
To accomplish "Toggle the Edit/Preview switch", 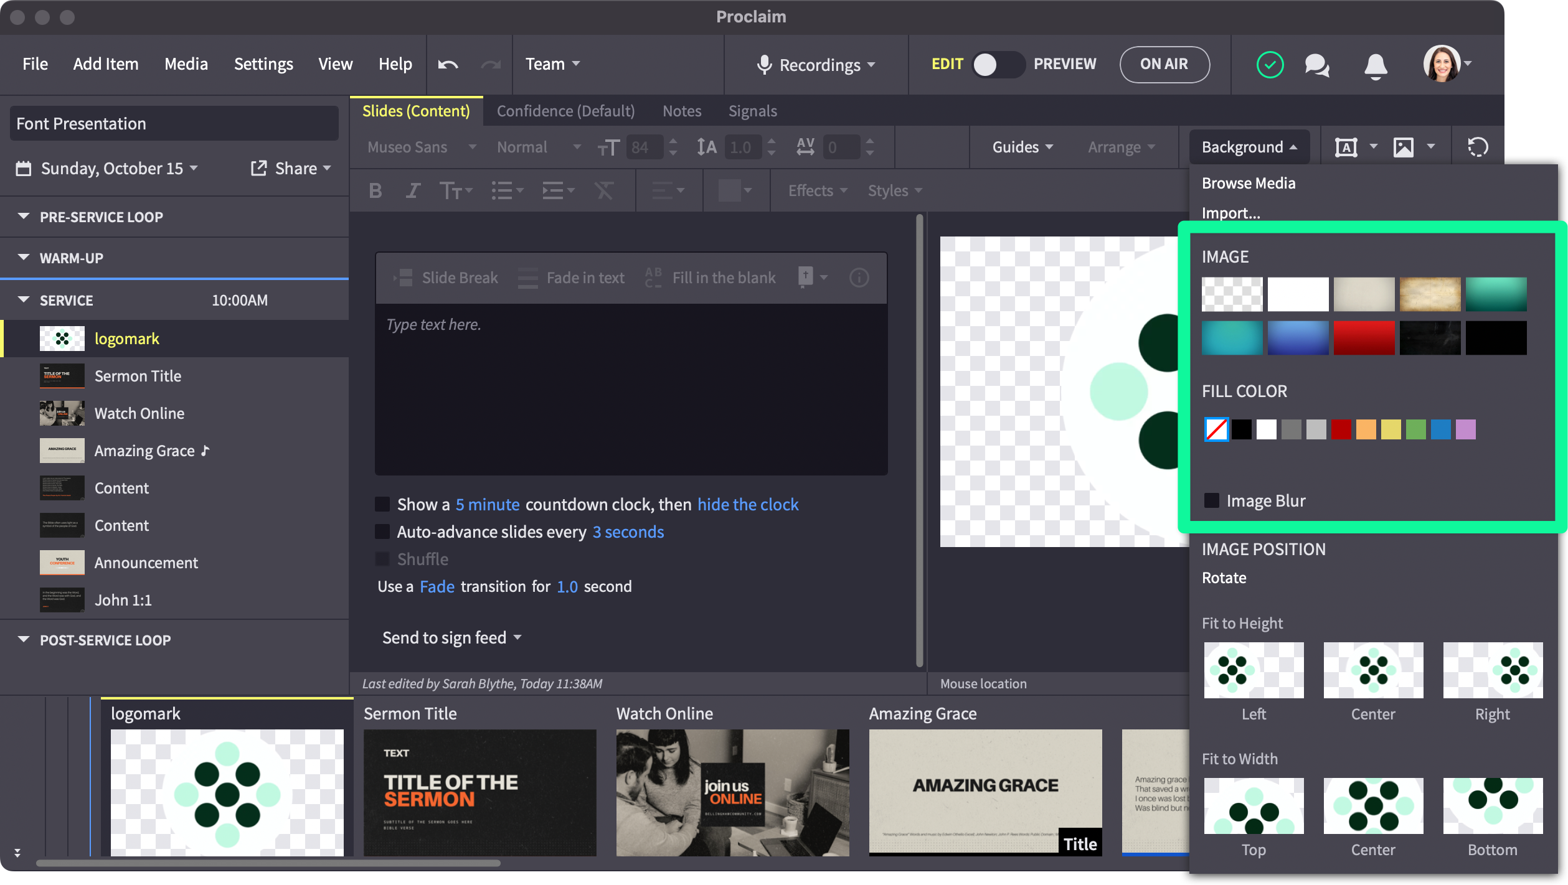I will pos(998,64).
